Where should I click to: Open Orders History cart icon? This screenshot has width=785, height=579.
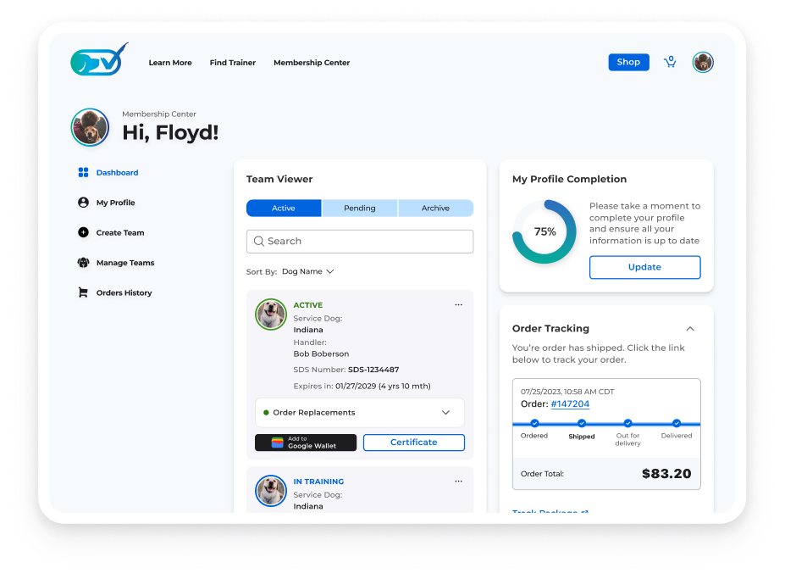(x=83, y=292)
